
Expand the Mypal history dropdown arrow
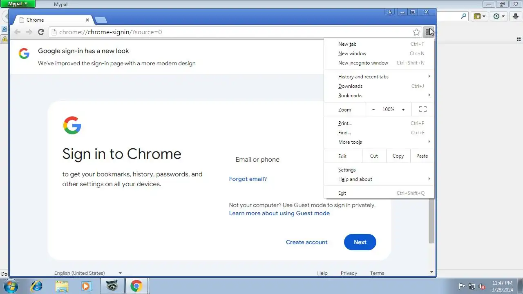503,16
